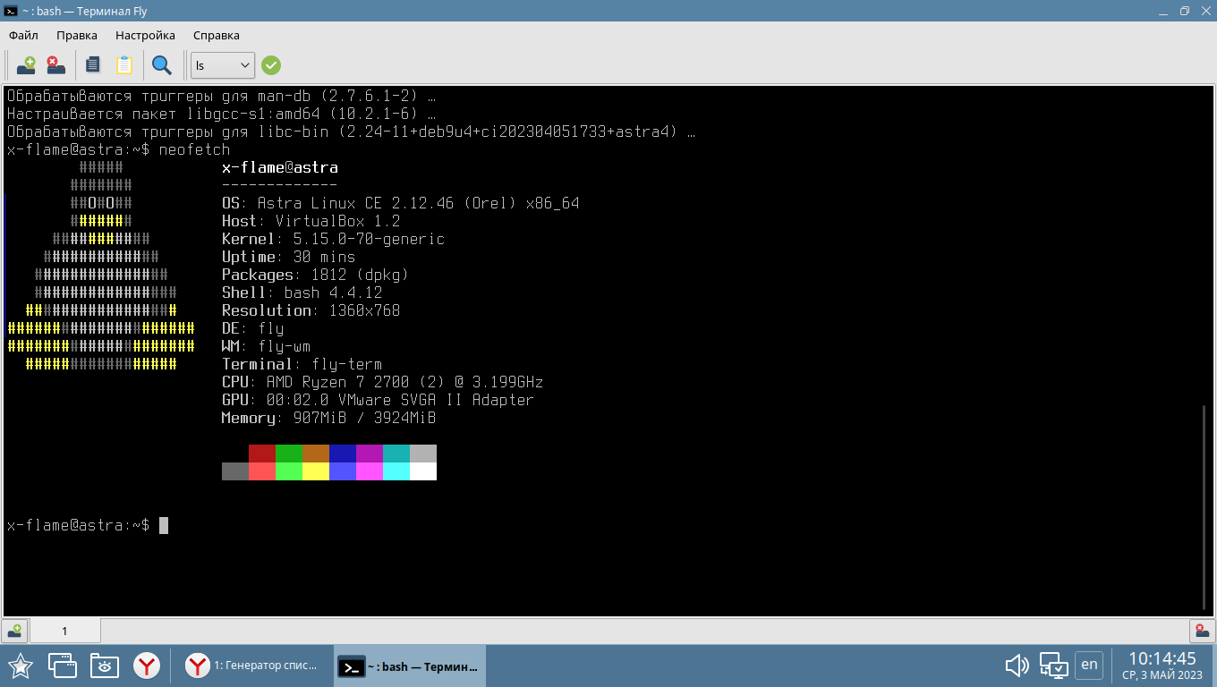
Task: Open the Настройка menu
Action: click(145, 35)
